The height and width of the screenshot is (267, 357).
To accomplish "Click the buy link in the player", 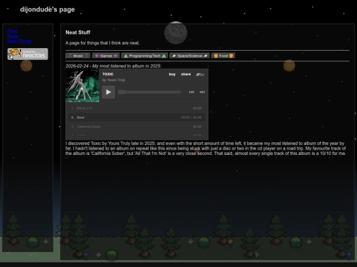I will coord(172,74).
